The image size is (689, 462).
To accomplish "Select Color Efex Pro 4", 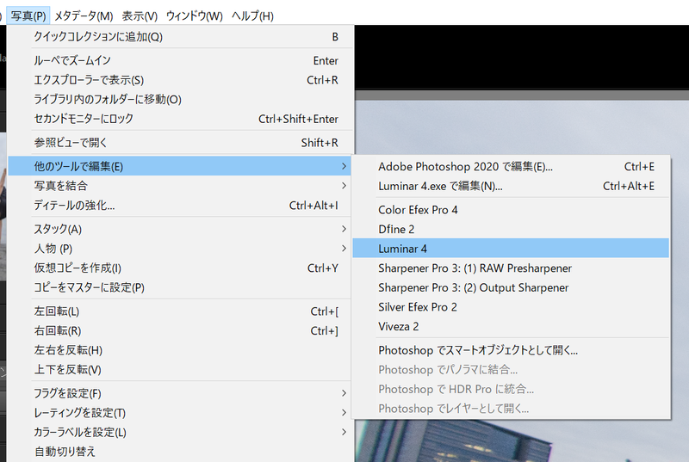I will coord(511,210).
